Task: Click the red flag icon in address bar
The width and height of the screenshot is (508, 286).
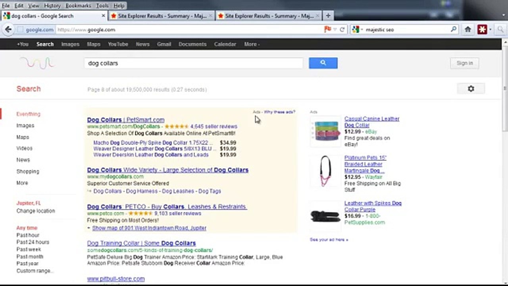Action: point(327,29)
